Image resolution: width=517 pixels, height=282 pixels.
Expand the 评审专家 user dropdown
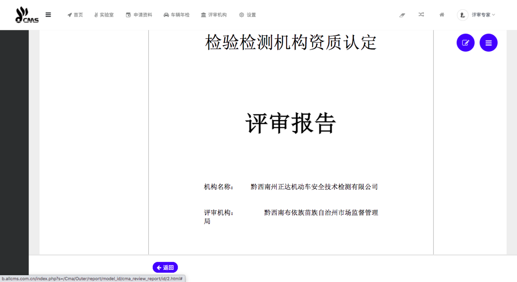coord(483,15)
